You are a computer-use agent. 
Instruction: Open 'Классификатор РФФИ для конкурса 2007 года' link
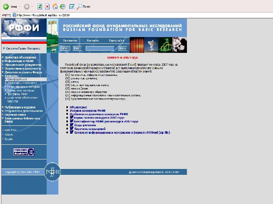(106, 122)
